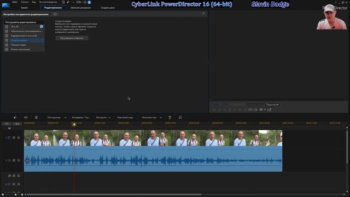Screen dimensions: 350x197
Task: Tick the Обратное воспроизведение checkbox
Action: (7, 31)
